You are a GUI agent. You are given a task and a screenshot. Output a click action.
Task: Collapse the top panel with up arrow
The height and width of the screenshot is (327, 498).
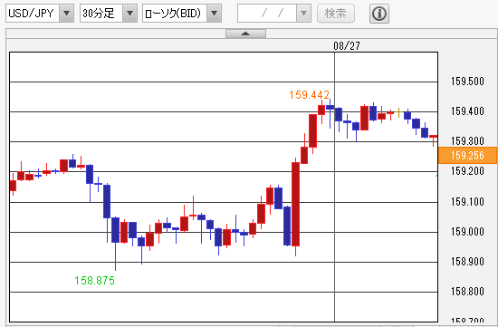point(245,34)
